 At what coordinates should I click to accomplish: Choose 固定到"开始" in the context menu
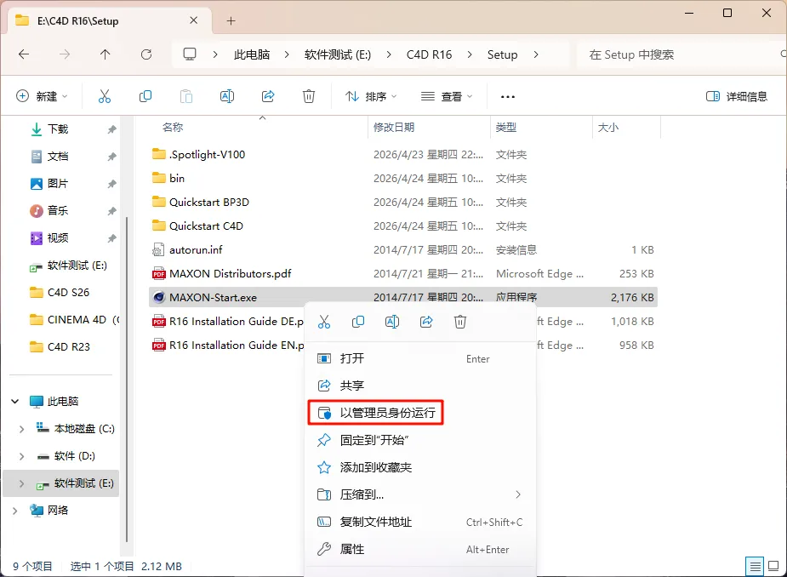[x=420, y=440]
